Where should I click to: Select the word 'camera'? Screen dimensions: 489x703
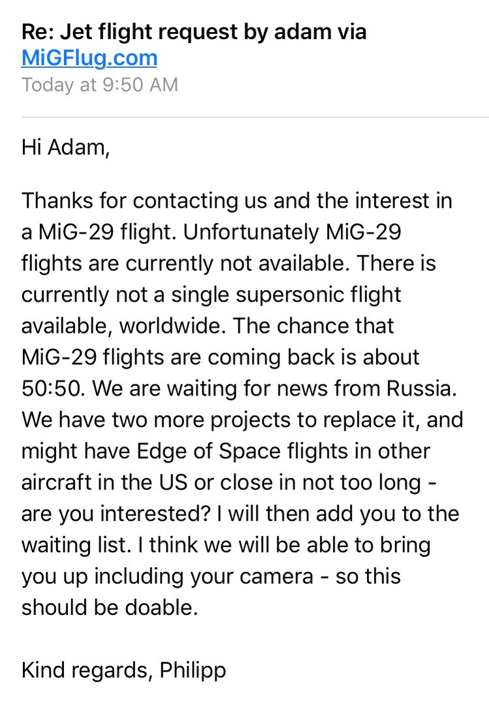coord(276,577)
